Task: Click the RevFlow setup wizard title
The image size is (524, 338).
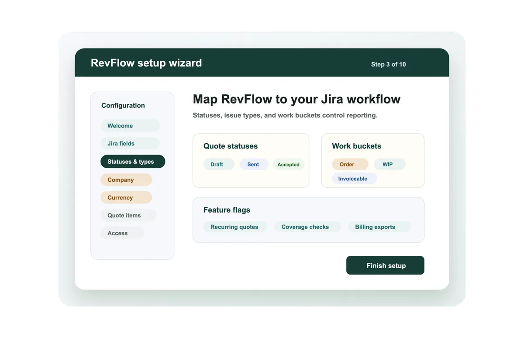Action: pos(146,63)
